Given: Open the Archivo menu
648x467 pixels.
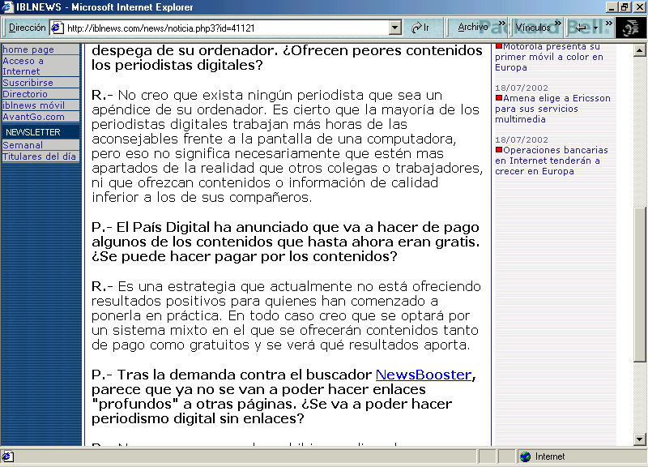Looking at the screenshot, I should pyautogui.click(x=473, y=28).
